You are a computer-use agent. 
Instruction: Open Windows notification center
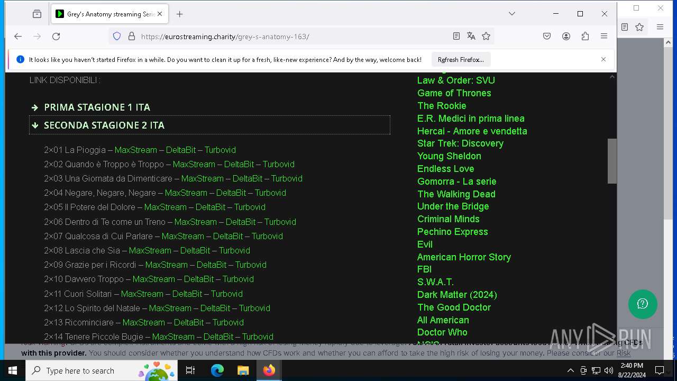[660, 370]
